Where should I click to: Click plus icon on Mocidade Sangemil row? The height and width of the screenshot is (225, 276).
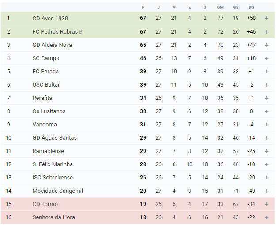266,191
